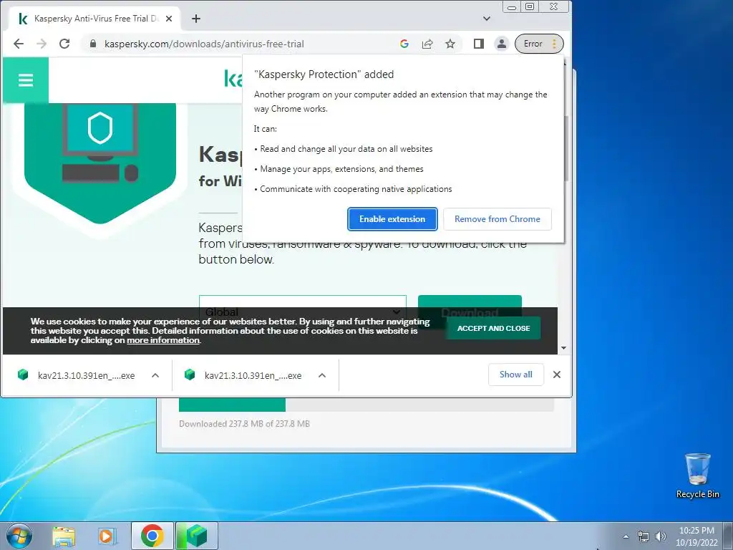
Task: Open the Recycle Bin on the desktop
Action: pyautogui.click(x=697, y=476)
